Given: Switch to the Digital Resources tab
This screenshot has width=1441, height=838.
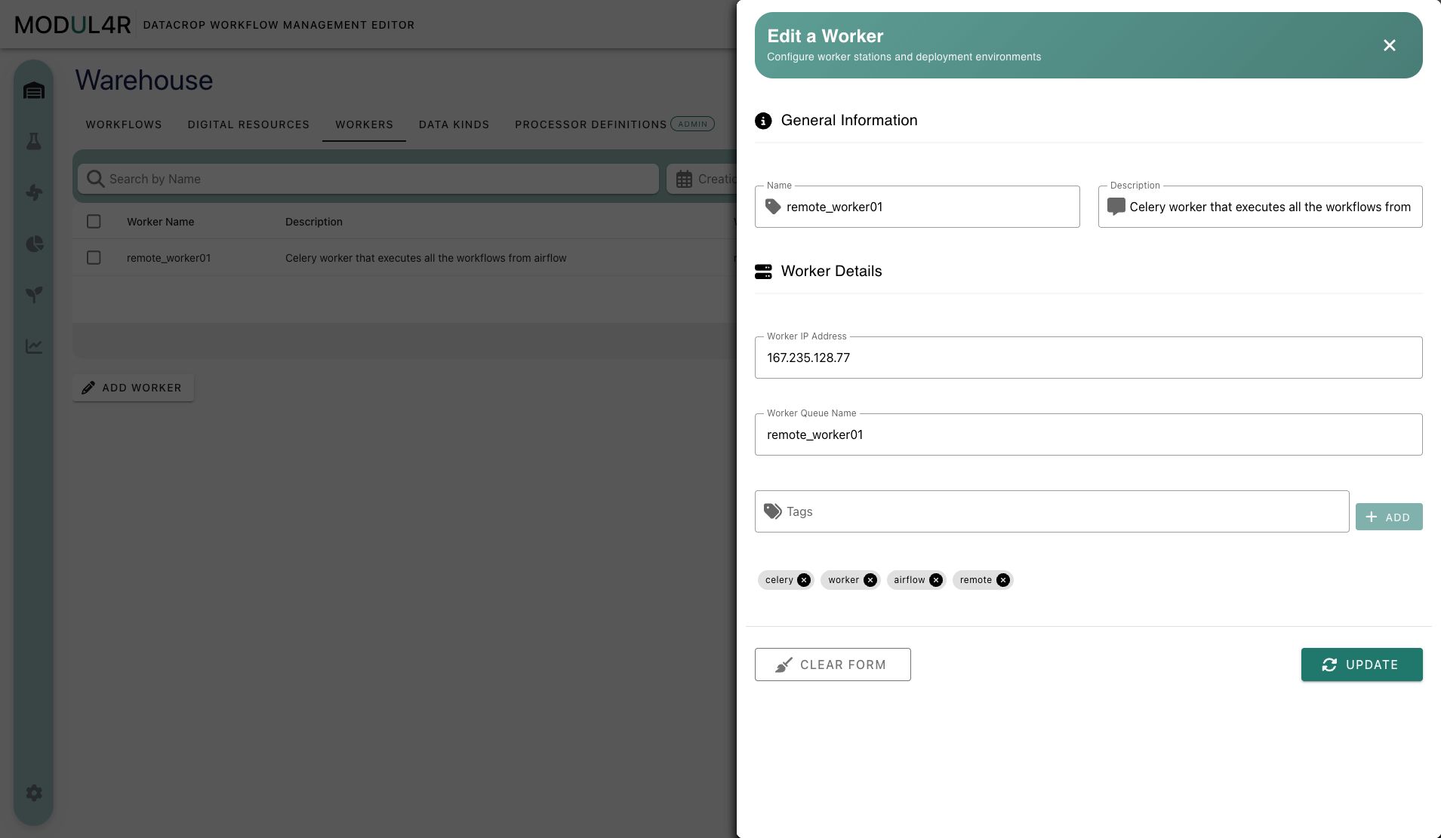Looking at the screenshot, I should point(248,124).
